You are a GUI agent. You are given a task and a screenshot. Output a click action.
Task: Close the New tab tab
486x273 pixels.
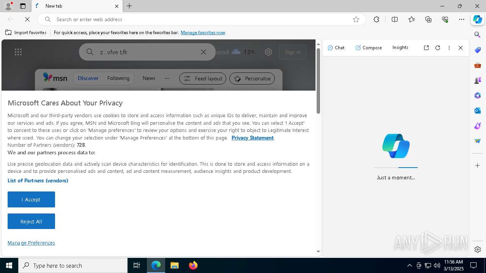[x=117, y=6]
